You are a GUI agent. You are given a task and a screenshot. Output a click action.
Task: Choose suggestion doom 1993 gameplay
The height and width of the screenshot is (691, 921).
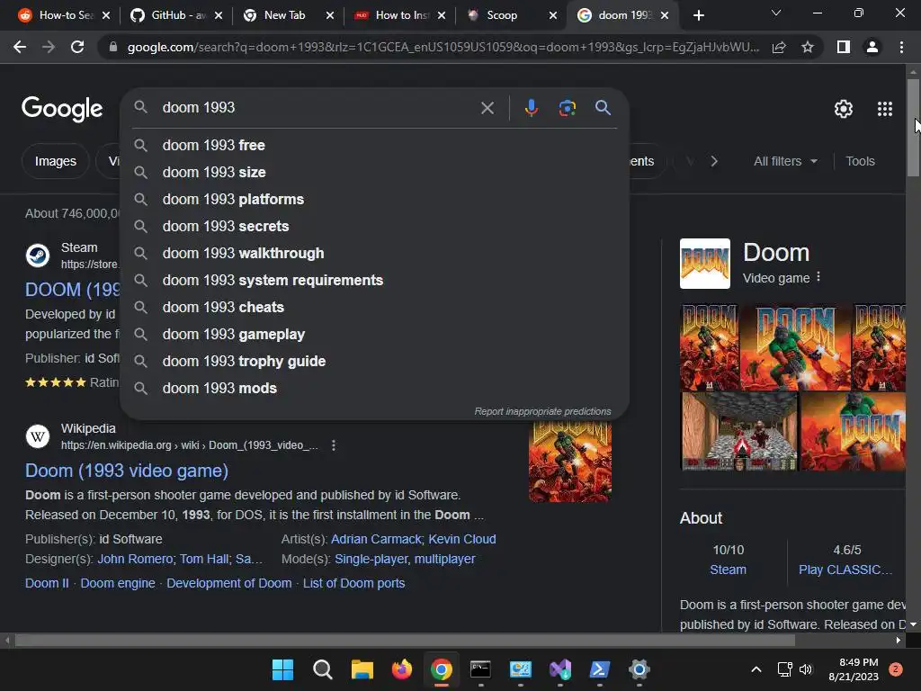pos(375,335)
